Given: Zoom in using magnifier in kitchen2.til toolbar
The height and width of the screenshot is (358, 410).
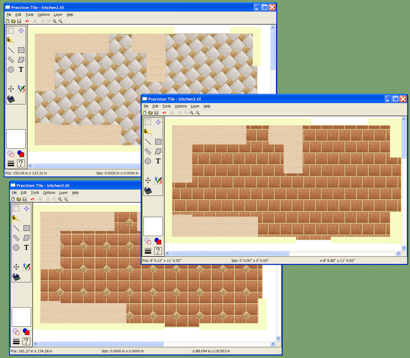Looking at the screenshot, I should tap(192, 113).
